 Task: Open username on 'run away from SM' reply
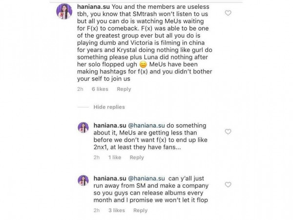click(x=109, y=178)
